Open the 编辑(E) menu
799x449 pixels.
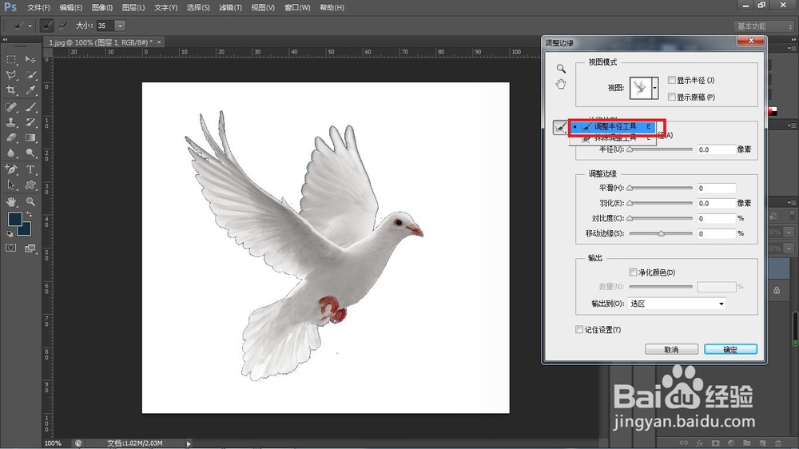[x=71, y=8]
